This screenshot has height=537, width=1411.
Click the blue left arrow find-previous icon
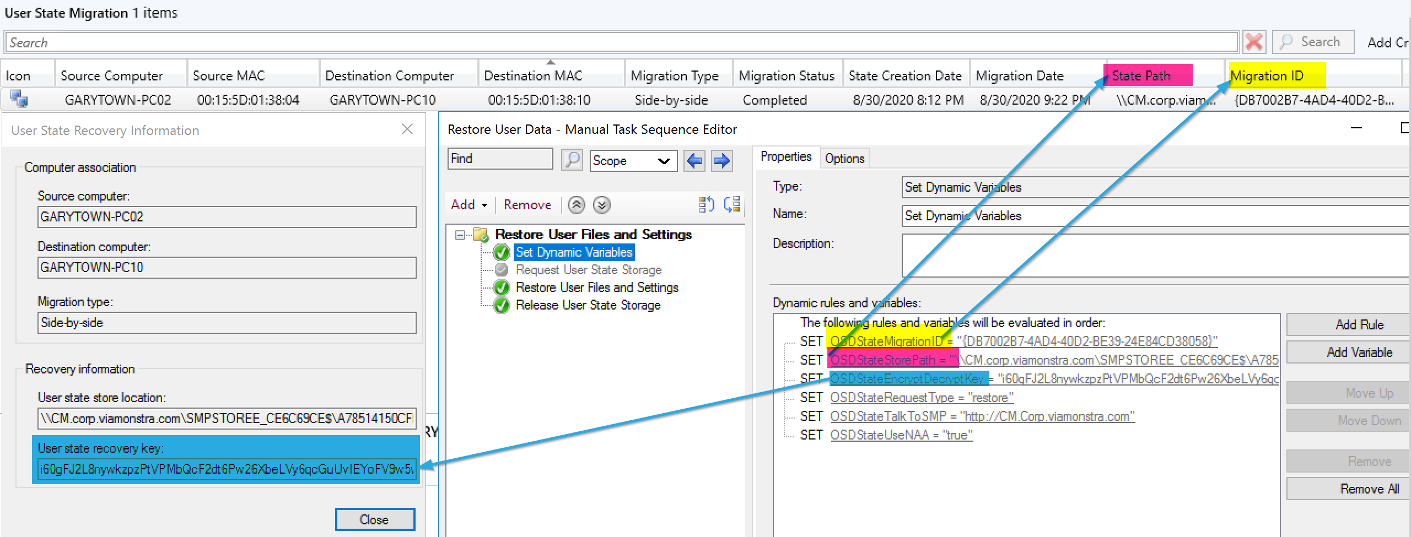(x=694, y=161)
